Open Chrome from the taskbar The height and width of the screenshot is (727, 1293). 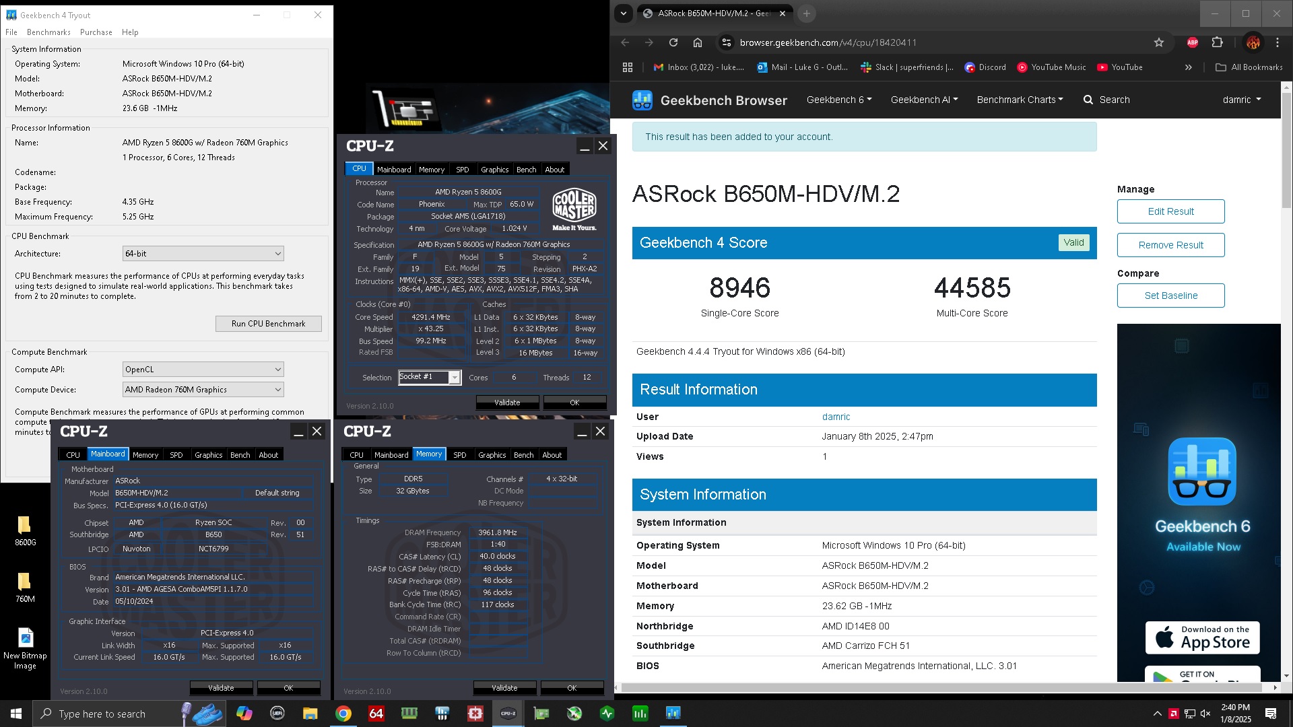coord(343,714)
